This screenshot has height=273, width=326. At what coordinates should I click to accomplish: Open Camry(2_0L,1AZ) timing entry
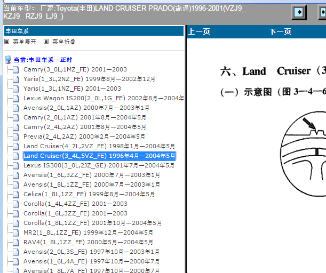tap(85, 117)
